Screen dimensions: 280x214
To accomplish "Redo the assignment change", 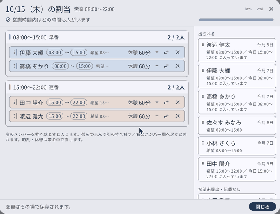I will pyautogui.click(x=260, y=9).
